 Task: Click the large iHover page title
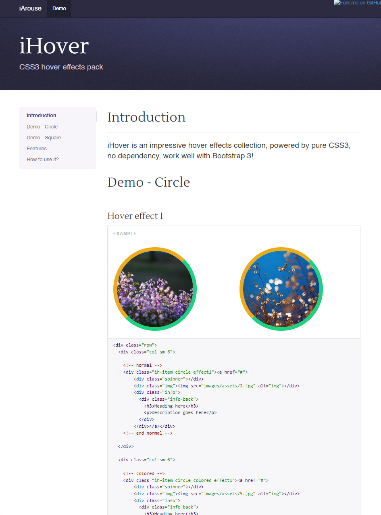[54, 46]
